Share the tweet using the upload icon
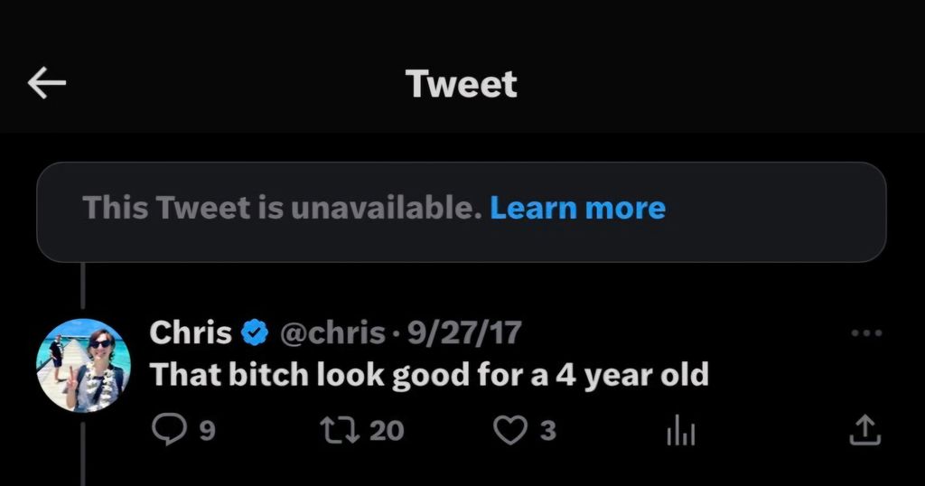 click(864, 431)
